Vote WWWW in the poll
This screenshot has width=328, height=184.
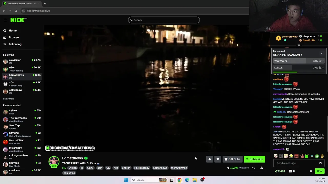tap(299, 61)
